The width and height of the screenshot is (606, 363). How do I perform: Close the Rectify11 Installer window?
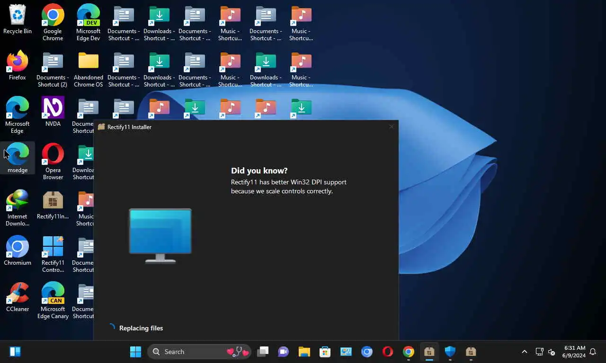(391, 127)
